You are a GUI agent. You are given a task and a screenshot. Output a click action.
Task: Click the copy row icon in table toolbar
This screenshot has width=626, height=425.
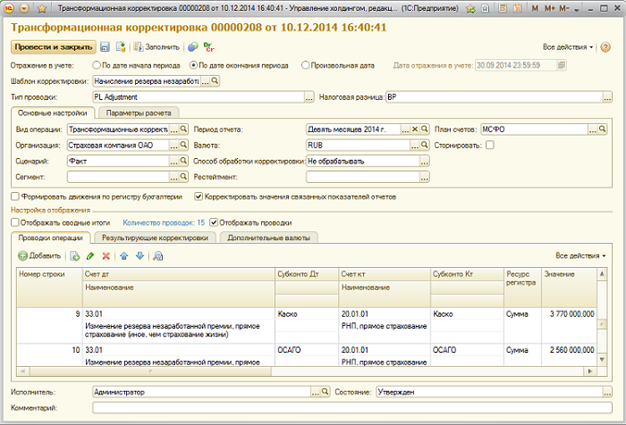tap(75, 255)
